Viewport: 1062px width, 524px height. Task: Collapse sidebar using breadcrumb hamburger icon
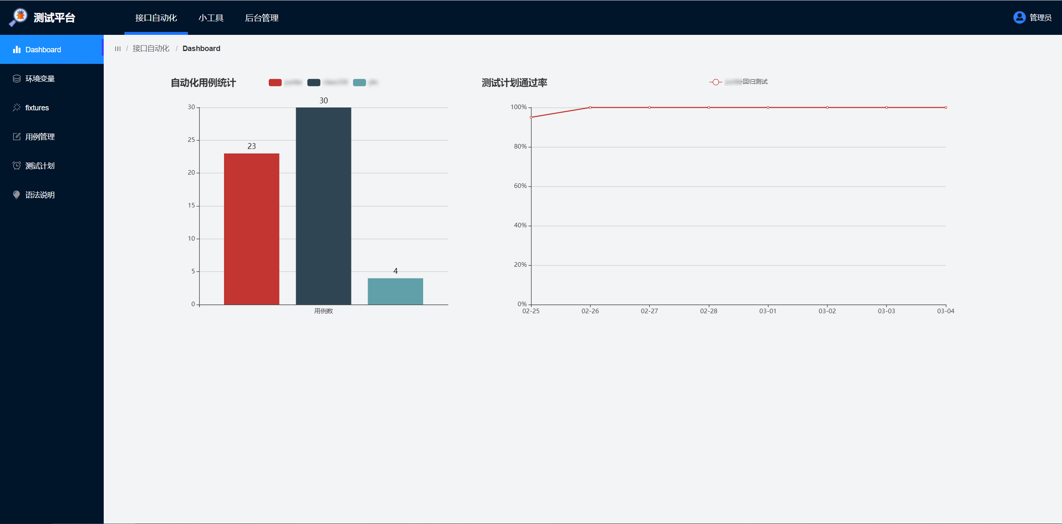coord(118,49)
